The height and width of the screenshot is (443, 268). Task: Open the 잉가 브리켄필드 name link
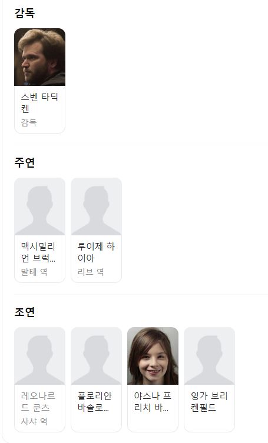(209, 402)
